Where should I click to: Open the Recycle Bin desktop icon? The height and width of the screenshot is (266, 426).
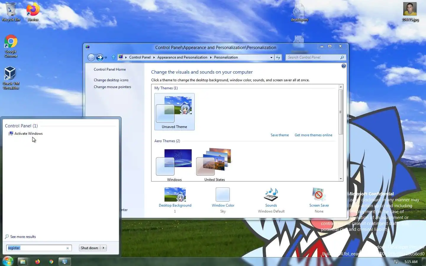[11, 12]
